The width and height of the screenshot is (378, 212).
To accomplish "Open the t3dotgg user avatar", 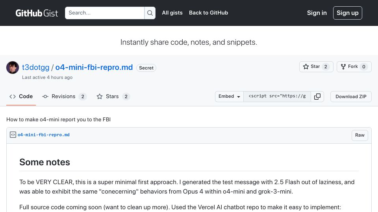I will tap(13, 68).
